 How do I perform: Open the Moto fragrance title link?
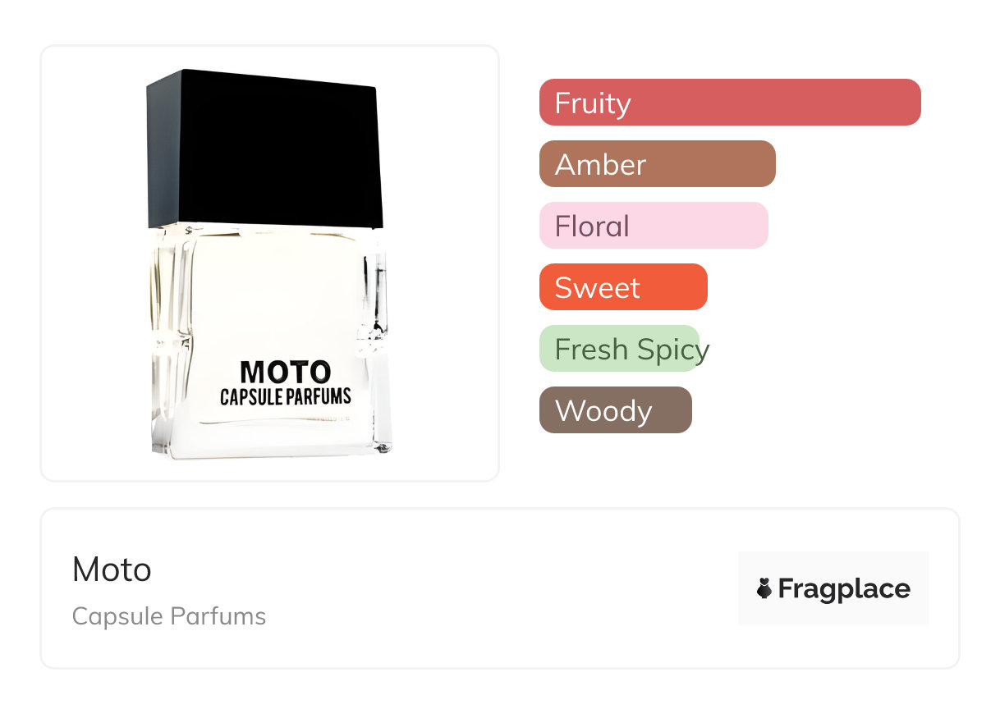(x=112, y=569)
